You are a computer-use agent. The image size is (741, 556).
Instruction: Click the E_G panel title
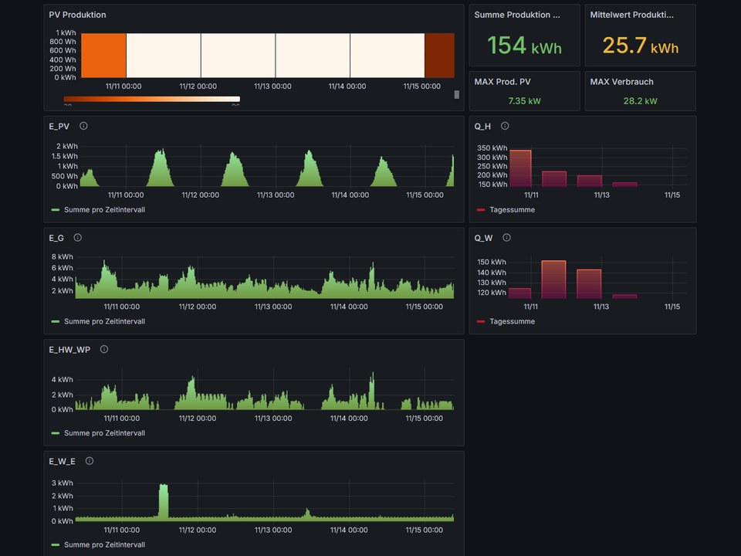[56, 238]
